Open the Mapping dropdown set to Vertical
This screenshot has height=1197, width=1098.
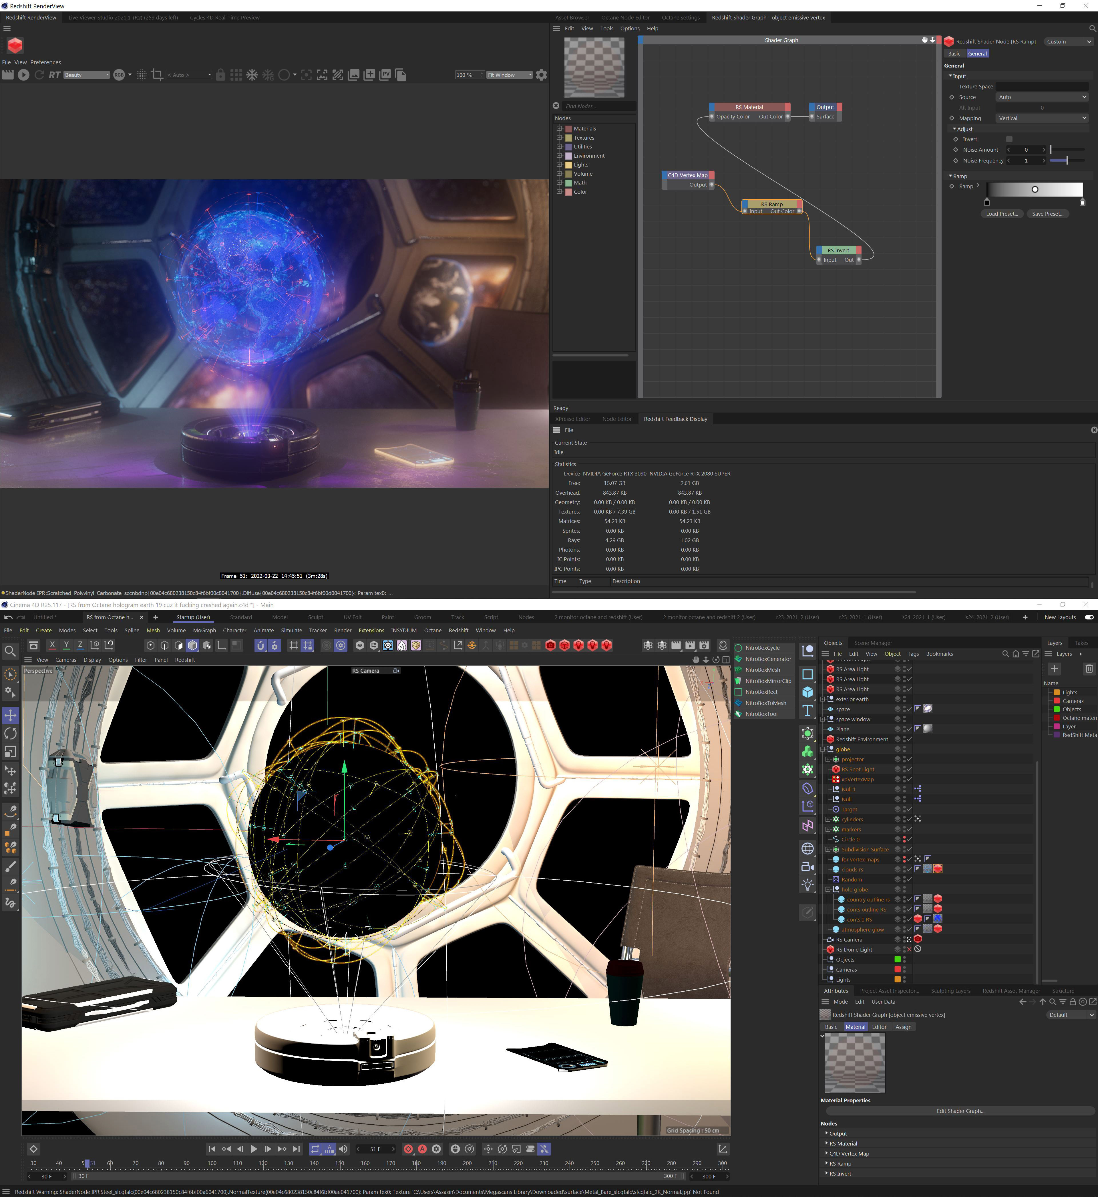click(1042, 118)
